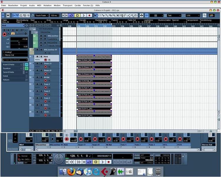Open the Mixer from the toolbar

click(x=28, y=15)
